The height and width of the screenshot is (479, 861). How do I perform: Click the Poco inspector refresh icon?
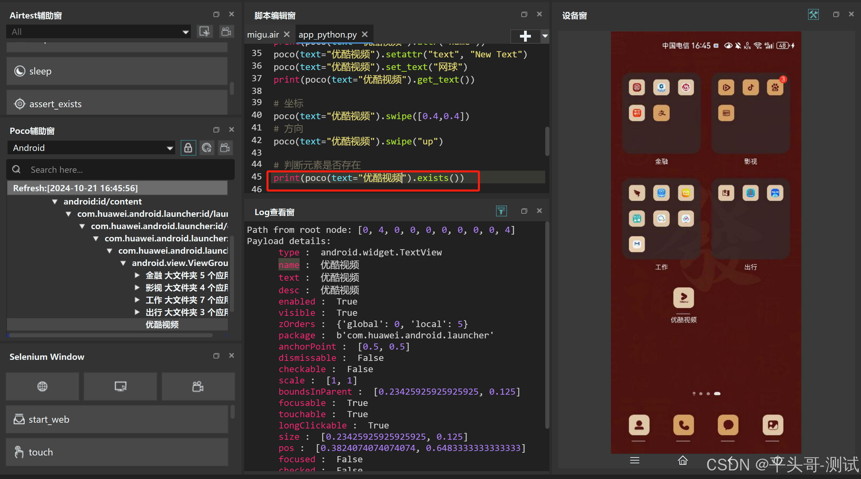pos(207,148)
